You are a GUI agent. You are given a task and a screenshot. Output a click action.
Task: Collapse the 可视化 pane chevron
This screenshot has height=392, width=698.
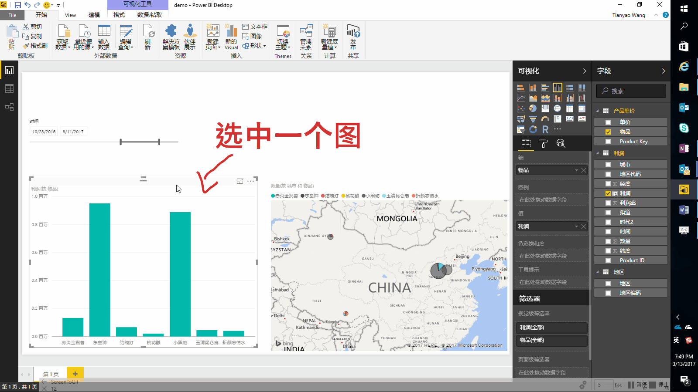pos(585,71)
